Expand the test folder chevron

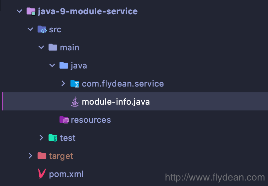coord(41,138)
